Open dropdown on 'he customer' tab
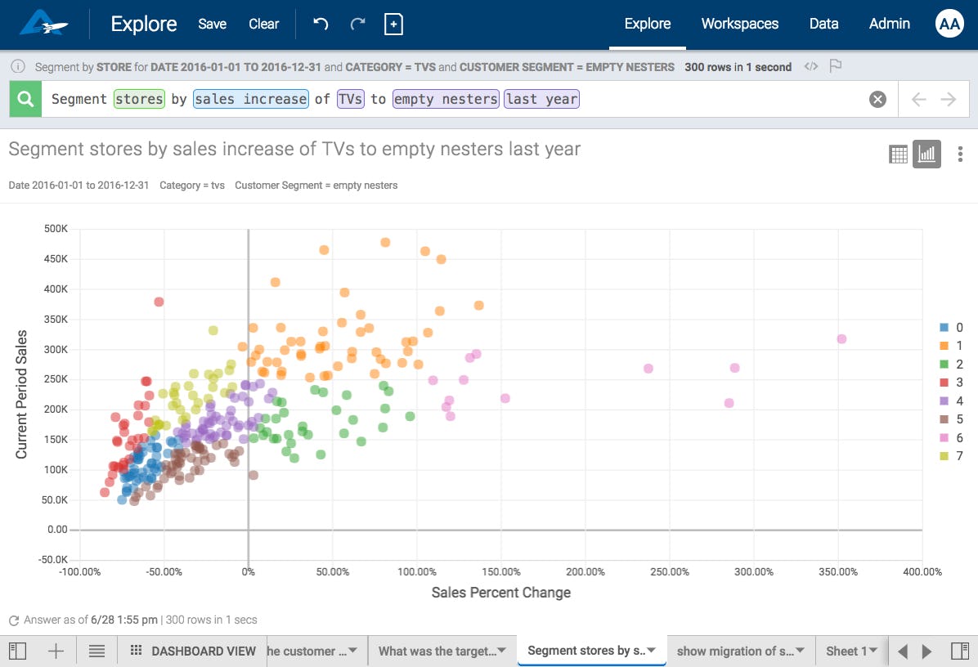978x667 pixels. (x=353, y=650)
